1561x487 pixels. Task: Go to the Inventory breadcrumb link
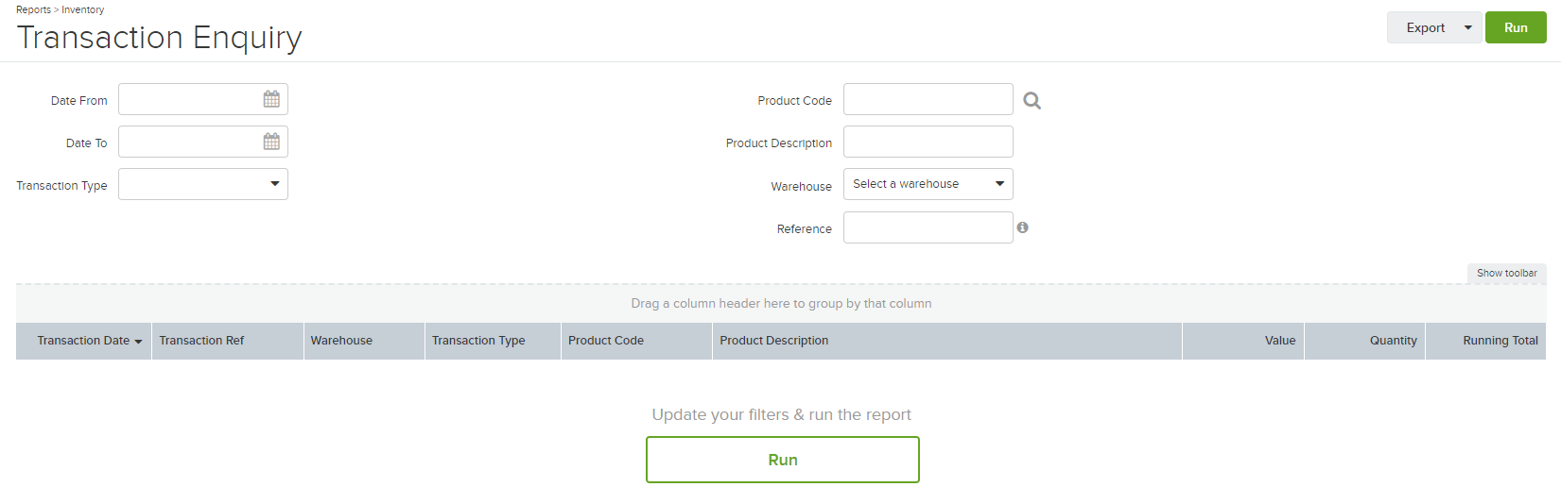pos(83,9)
